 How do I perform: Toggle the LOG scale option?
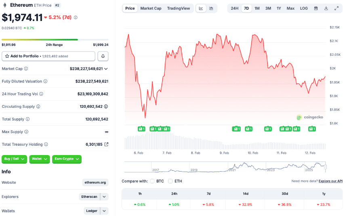coord(304,8)
